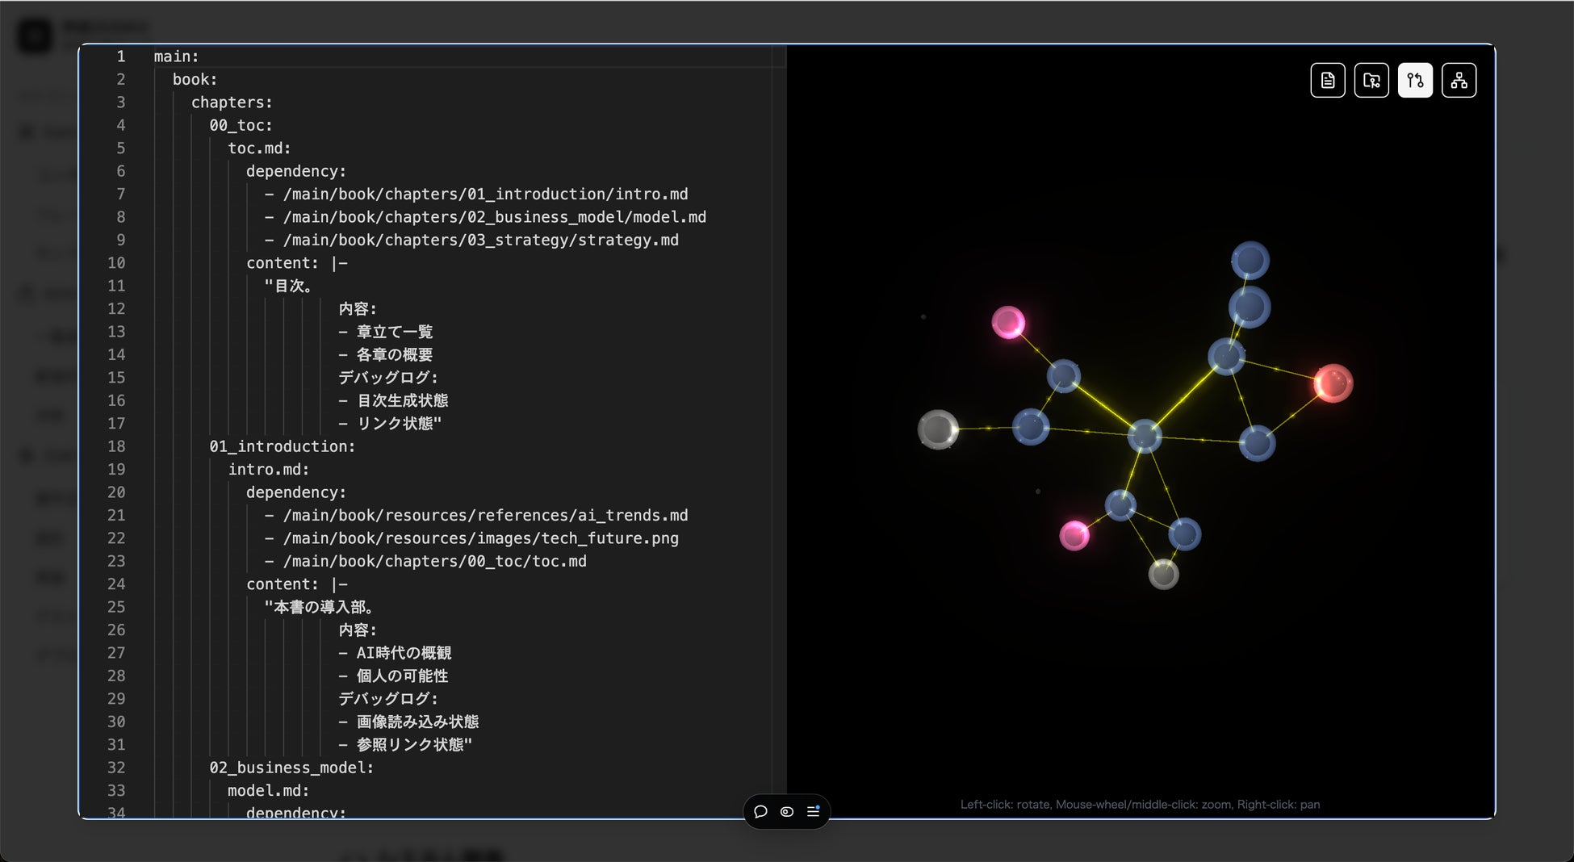Place cursor on the 'main:' line

pyautogui.click(x=176, y=56)
